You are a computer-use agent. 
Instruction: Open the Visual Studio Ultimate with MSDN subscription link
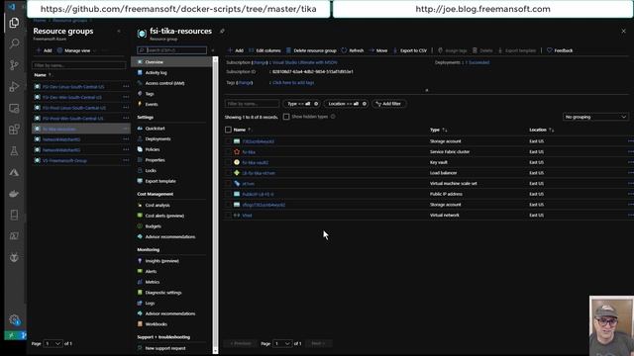click(x=304, y=62)
